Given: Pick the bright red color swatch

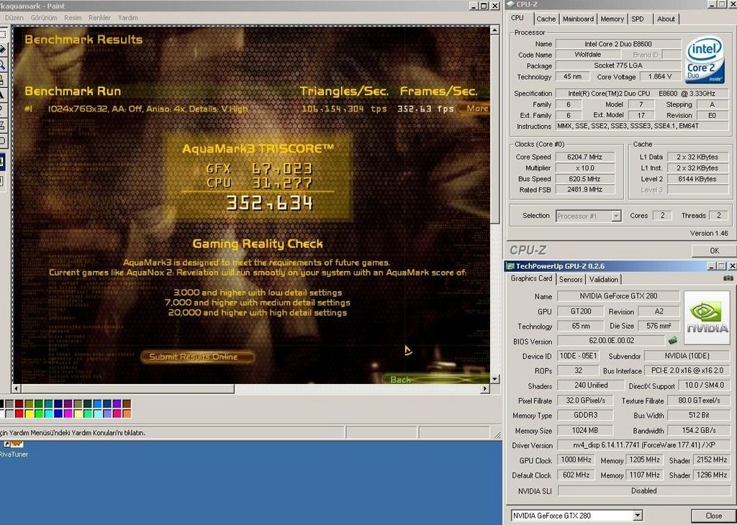Looking at the screenshot, I should click(x=19, y=414).
